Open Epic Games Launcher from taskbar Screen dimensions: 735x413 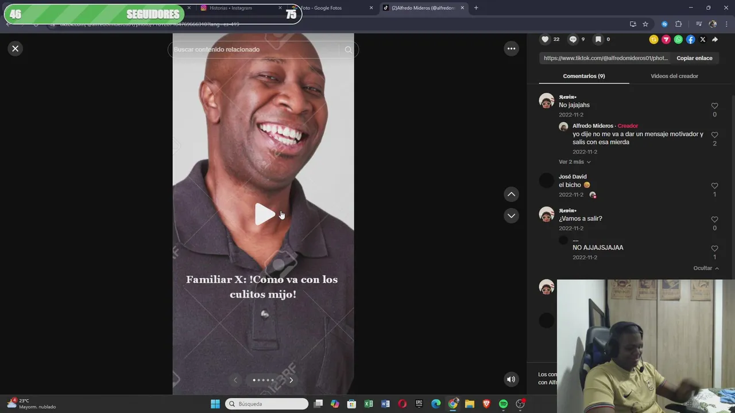pyautogui.click(x=419, y=404)
